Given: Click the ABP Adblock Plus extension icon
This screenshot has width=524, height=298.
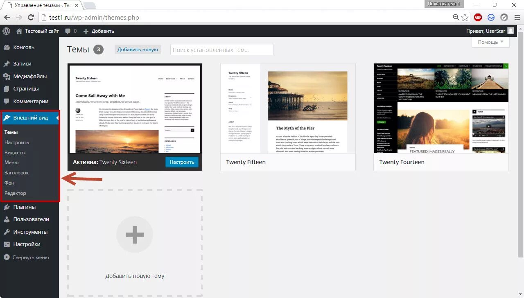Looking at the screenshot, I should pyautogui.click(x=478, y=18).
